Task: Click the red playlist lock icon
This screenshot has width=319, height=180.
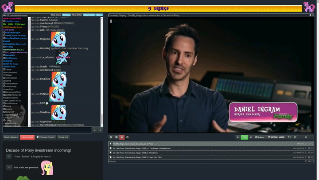Action: click(x=122, y=137)
